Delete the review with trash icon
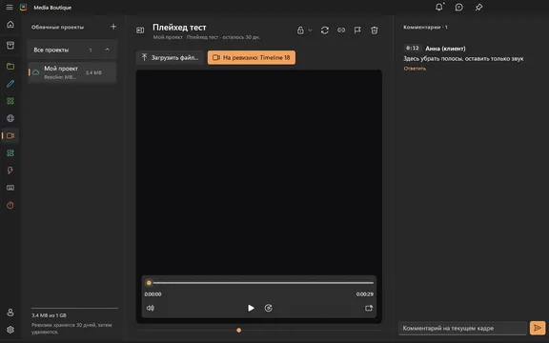549x343 pixels. (x=375, y=30)
